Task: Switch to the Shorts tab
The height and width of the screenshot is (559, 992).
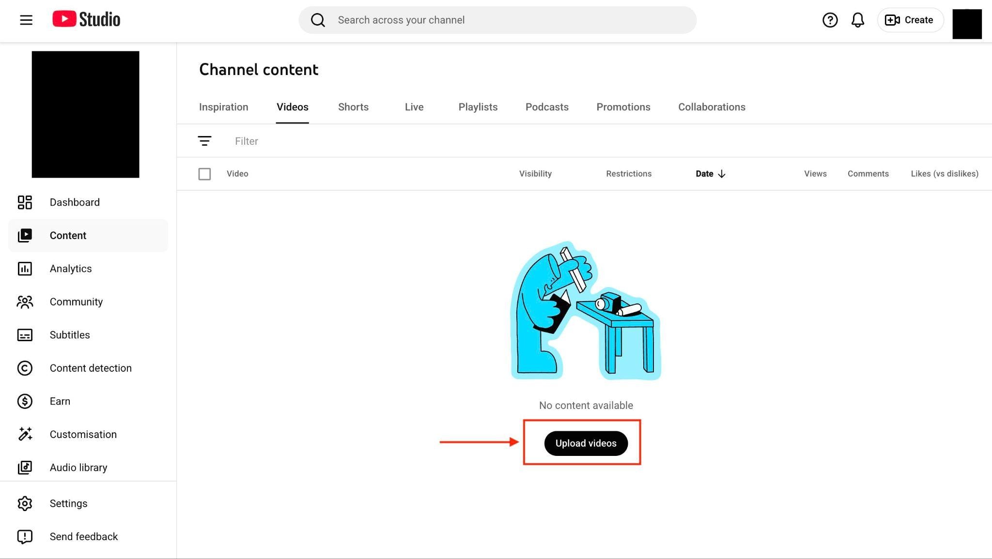Action: coord(353,107)
